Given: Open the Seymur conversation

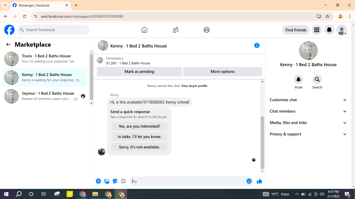Looking at the screenshot, I should (x=45, y=96).
